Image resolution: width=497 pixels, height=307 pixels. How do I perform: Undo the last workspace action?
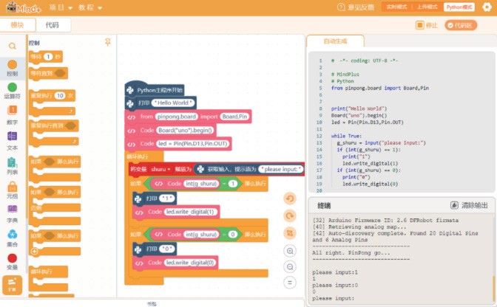coord(290,199)
